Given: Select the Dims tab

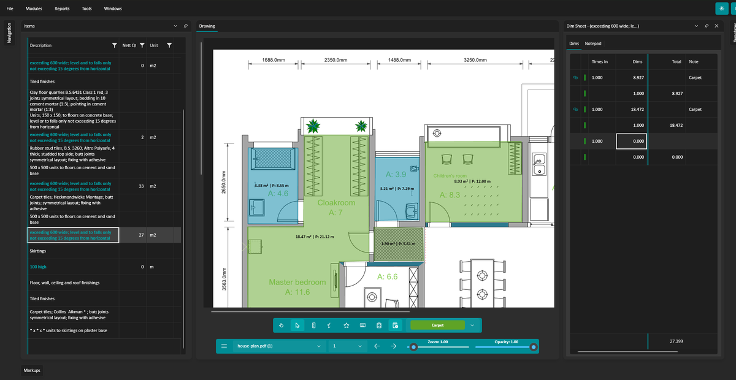Looking at the screenshot, I should pyautogui.click(x=574, y=44).
